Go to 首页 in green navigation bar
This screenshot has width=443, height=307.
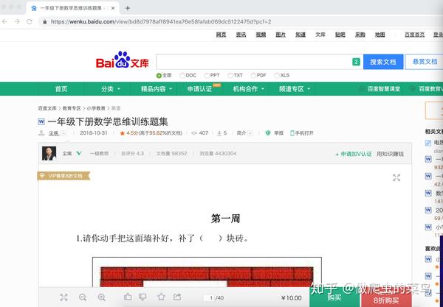[x=61, y=89]
